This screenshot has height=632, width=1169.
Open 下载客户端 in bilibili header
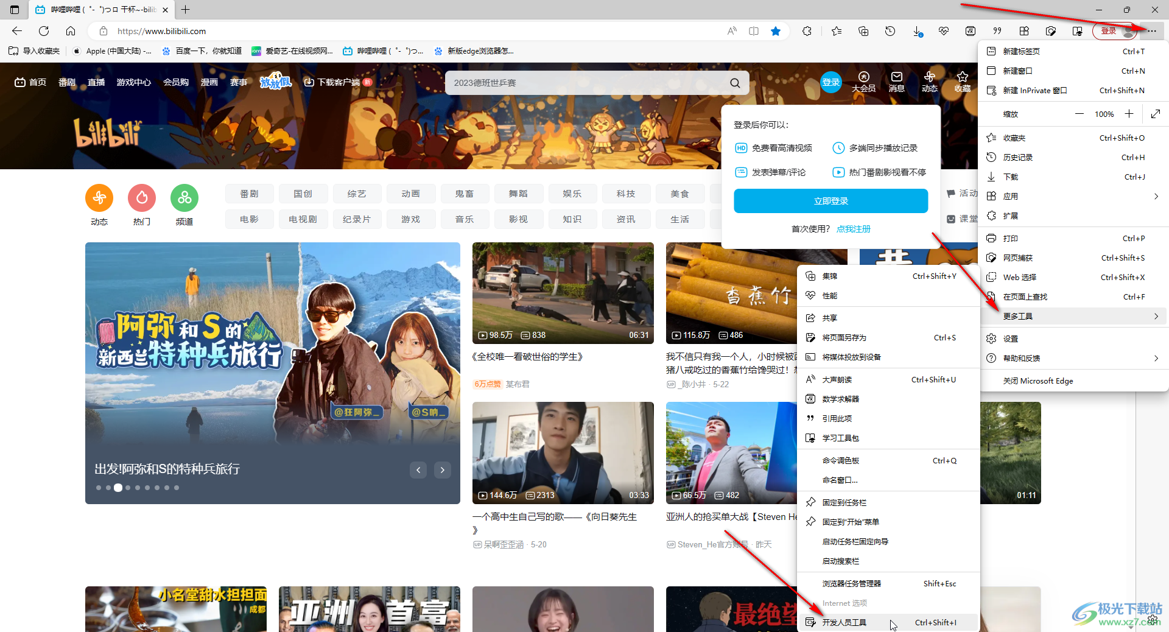point(338,82)
